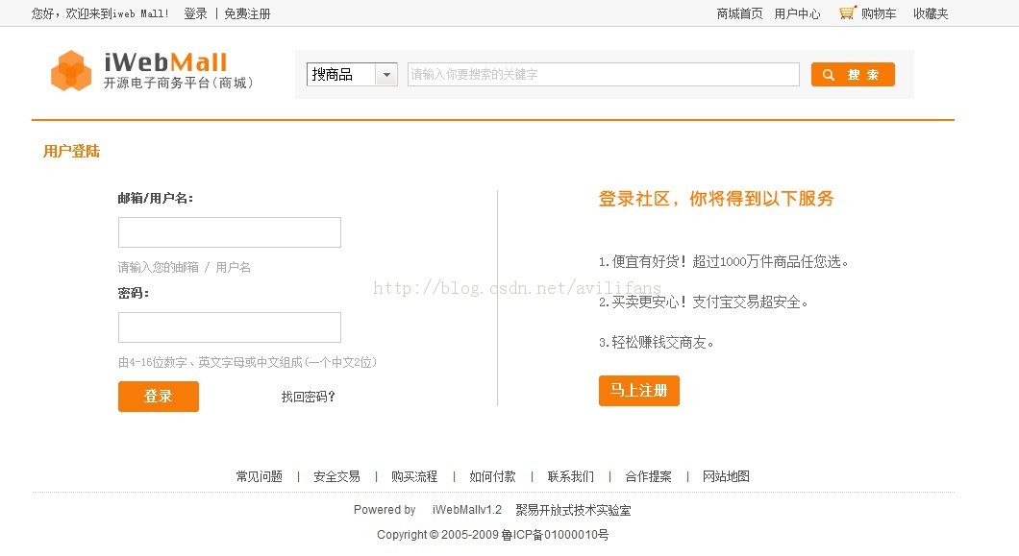Open the 如何付款 footer link
The width and height of the screenshot is (1019, 556).
click(x=492, y=476)
